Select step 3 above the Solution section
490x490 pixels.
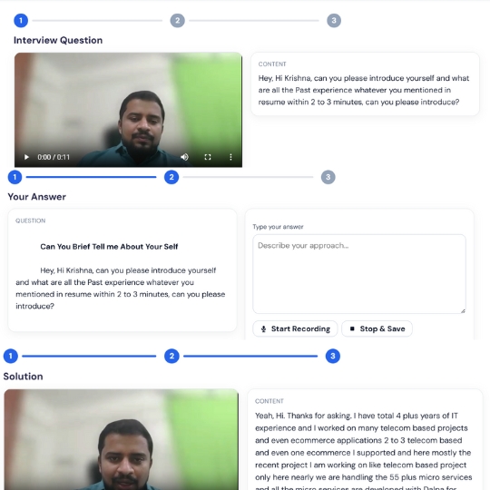pyautogui.click(x=333, y=356)
